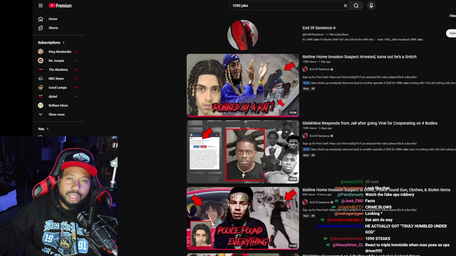Play 'Robbed by a Rat' video thumbnail
Screen dimensions: 456x256
(x=243, y=85)
